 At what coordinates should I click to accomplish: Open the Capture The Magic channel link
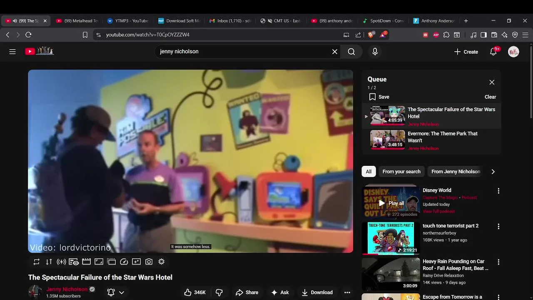(x=440, y=197)
